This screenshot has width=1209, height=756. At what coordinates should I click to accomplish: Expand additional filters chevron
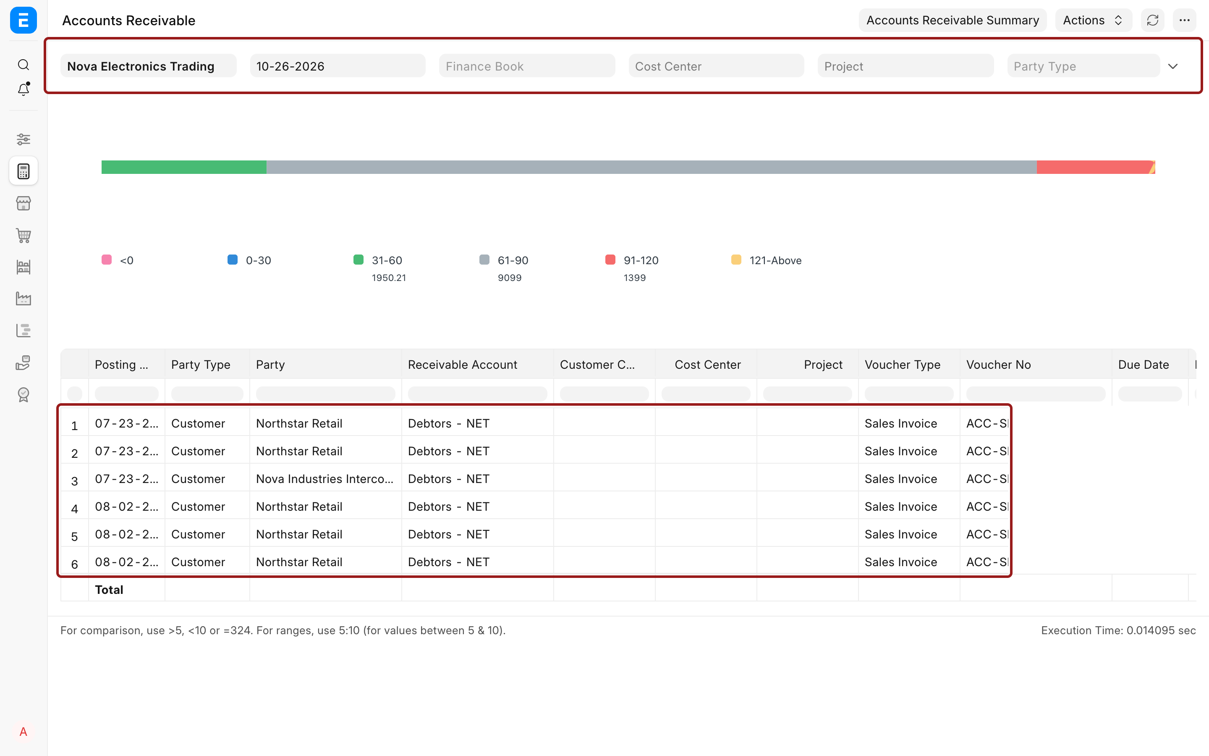[1173, 66]
